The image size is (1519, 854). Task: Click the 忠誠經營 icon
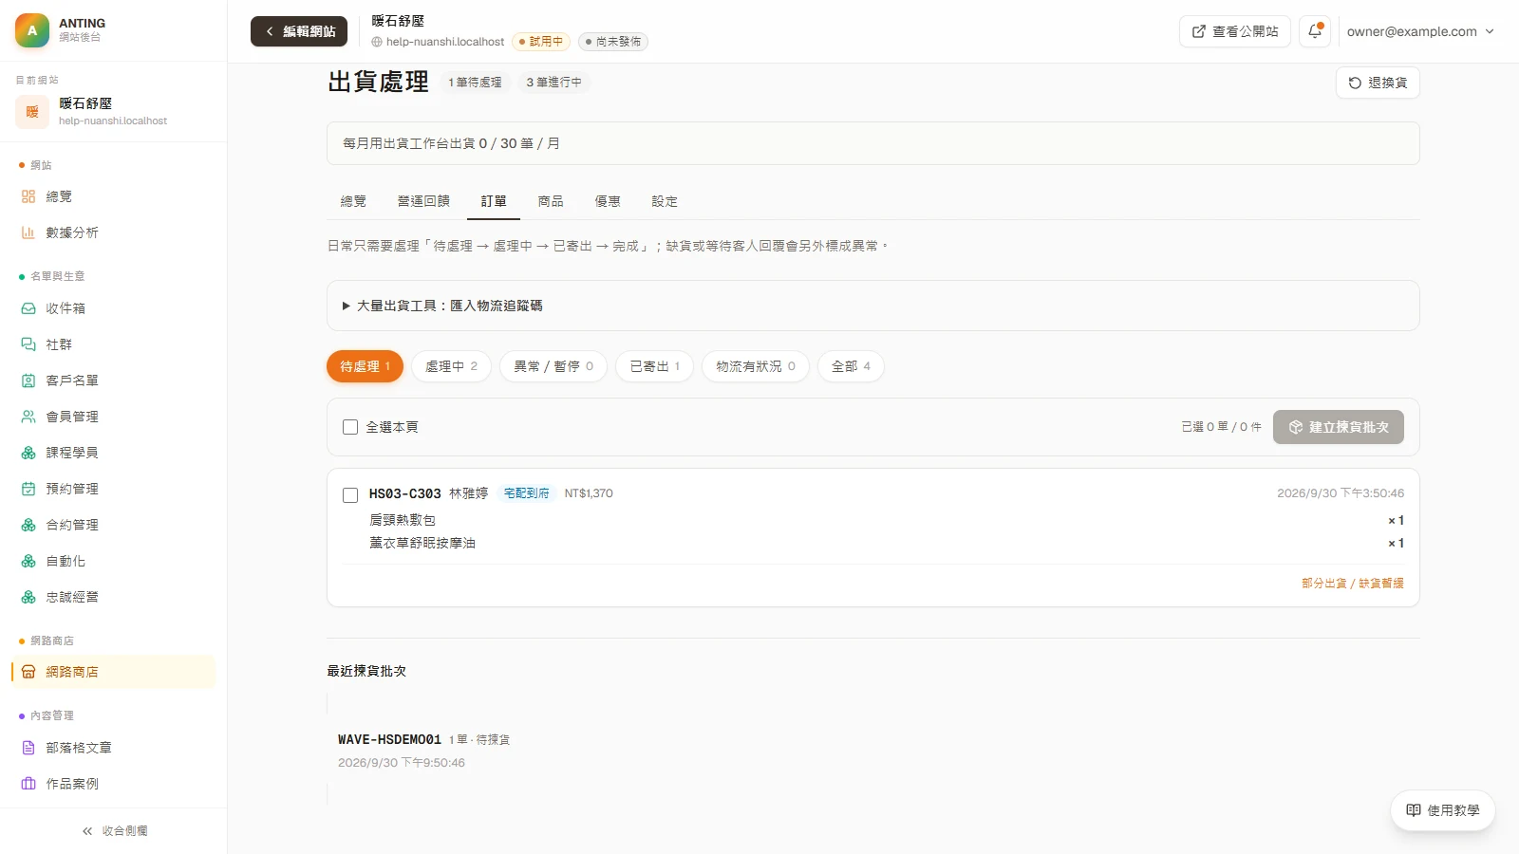click(x=28, y=597)
